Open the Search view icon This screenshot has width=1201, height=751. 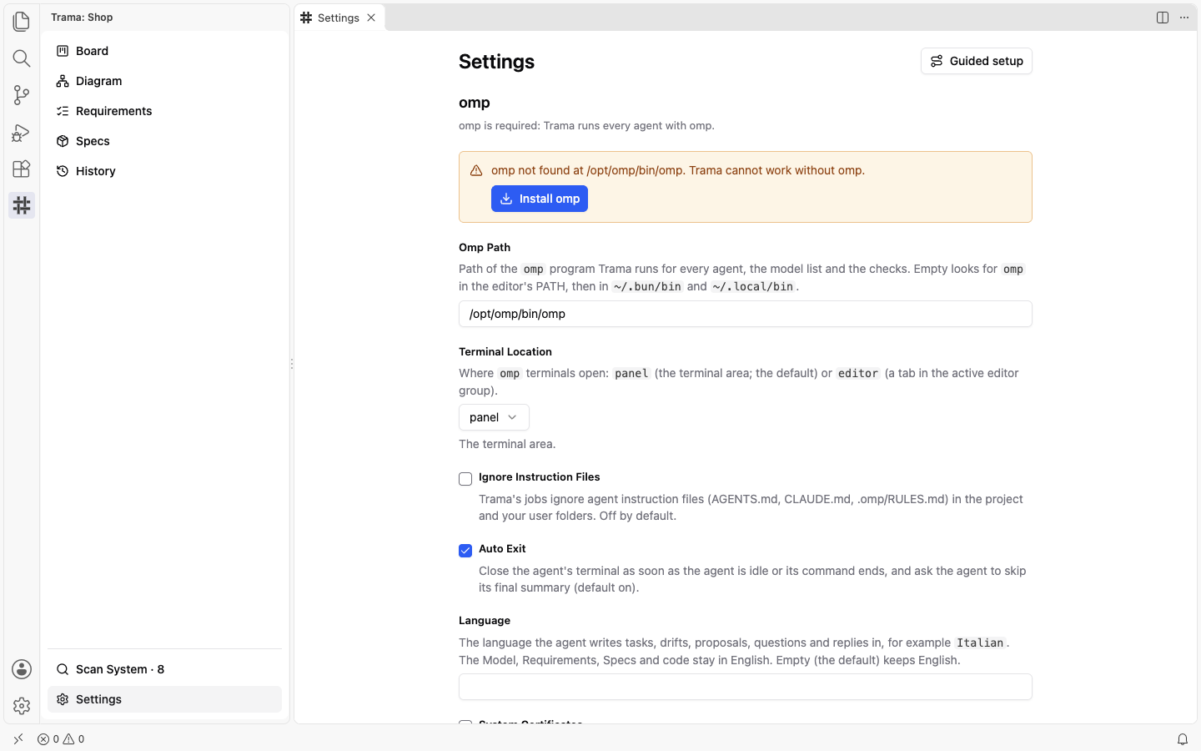[22, 58]
